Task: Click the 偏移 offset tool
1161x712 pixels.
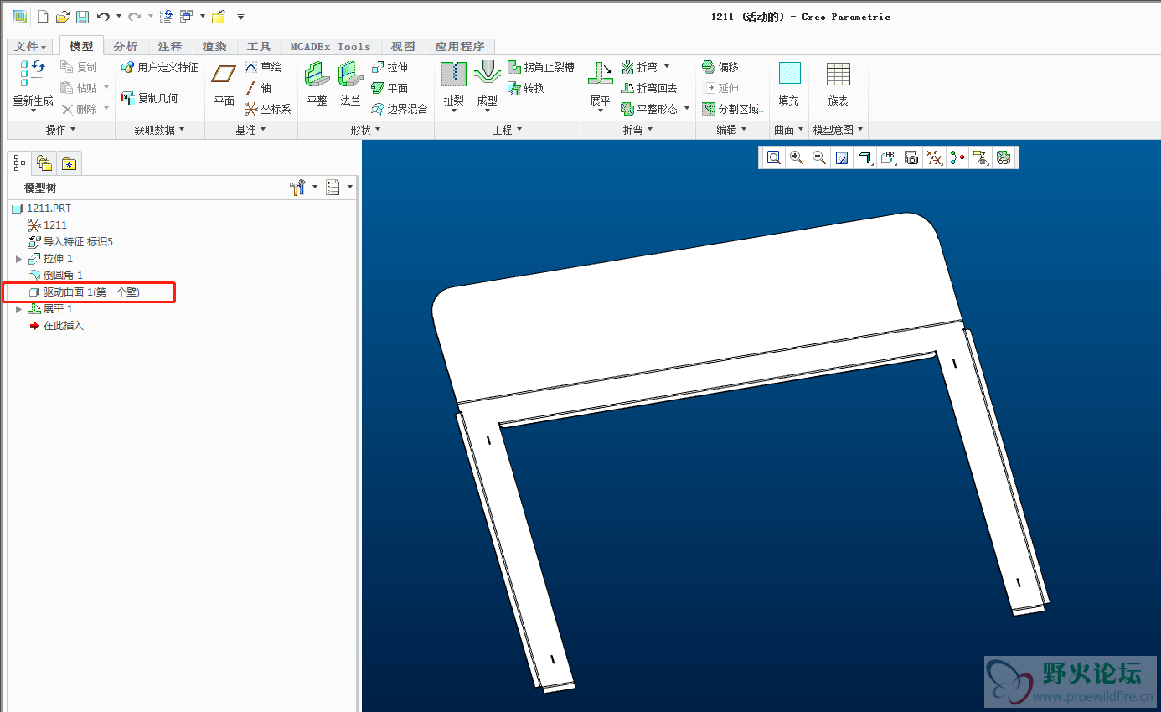Action: 720,67
